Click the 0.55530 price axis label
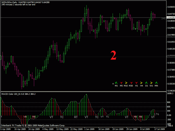The height and width of the screenshot is (131, 175). (171, 84)
